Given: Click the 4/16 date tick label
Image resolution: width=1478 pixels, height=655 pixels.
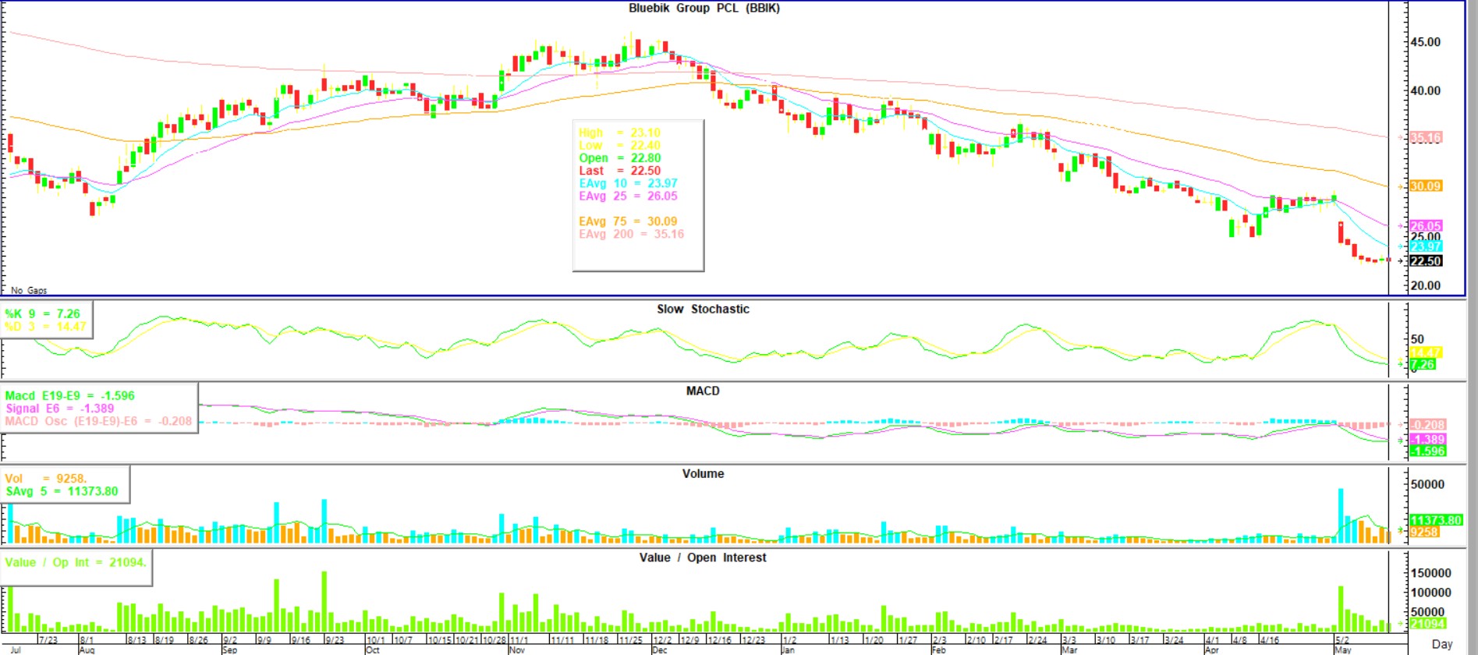Looking at the screenshot, I should tap(1270, 640).
